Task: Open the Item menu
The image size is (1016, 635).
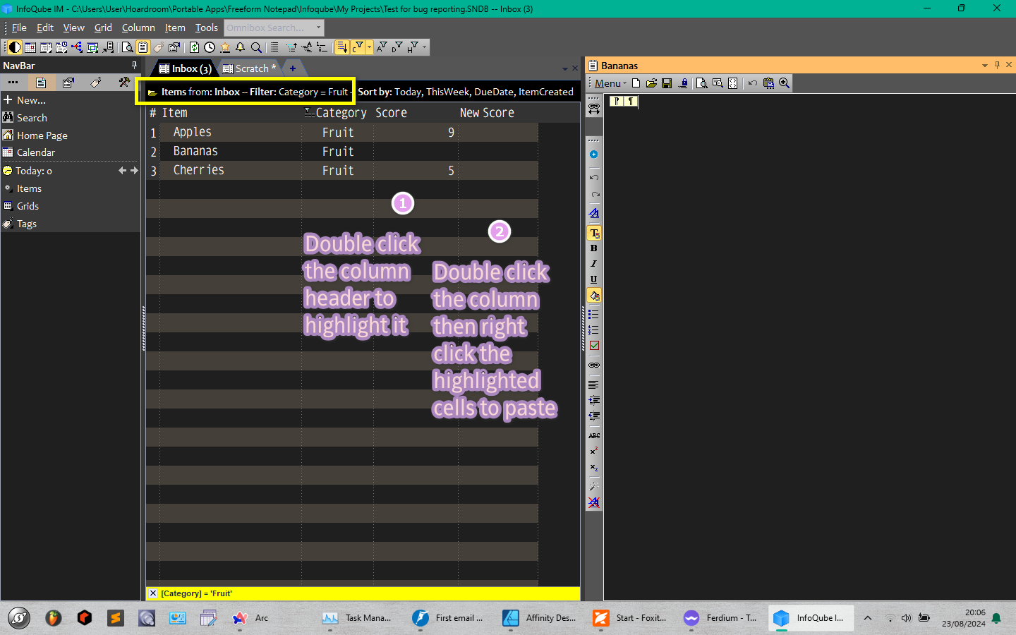Action: [x=175, y=28]
